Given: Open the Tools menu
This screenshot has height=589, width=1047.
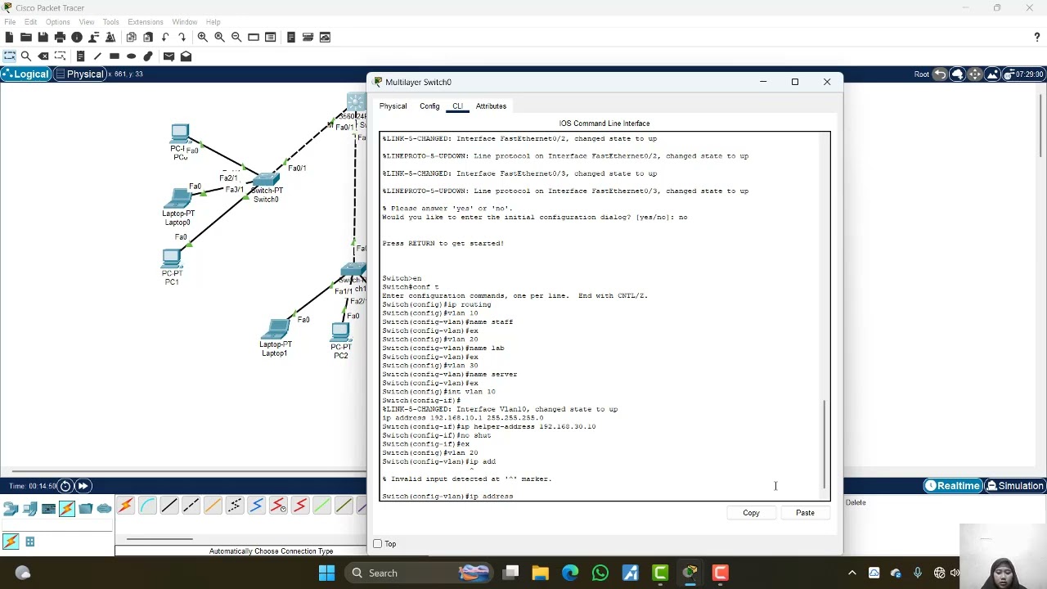Looking at the screenshot, I should pos(110,22).
